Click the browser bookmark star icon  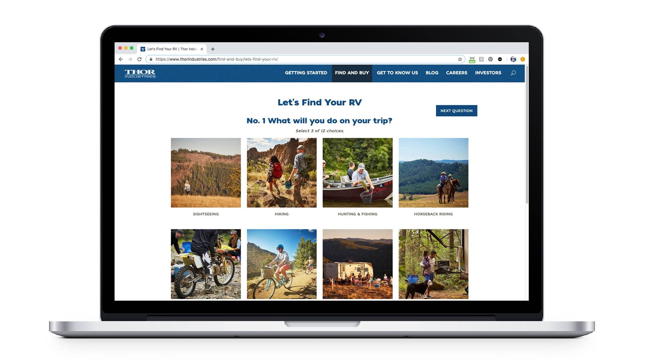[x=459, y=59]
